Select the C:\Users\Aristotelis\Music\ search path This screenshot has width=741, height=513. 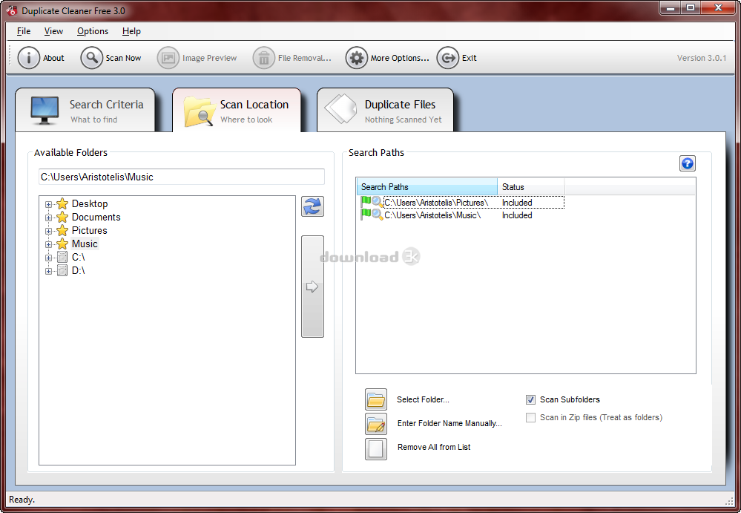coord(432,215)
